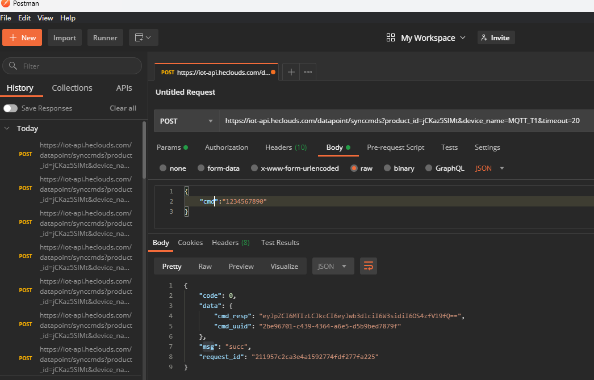
Task: Click the "1234567890" value in request body
Action: pos(244,201)
